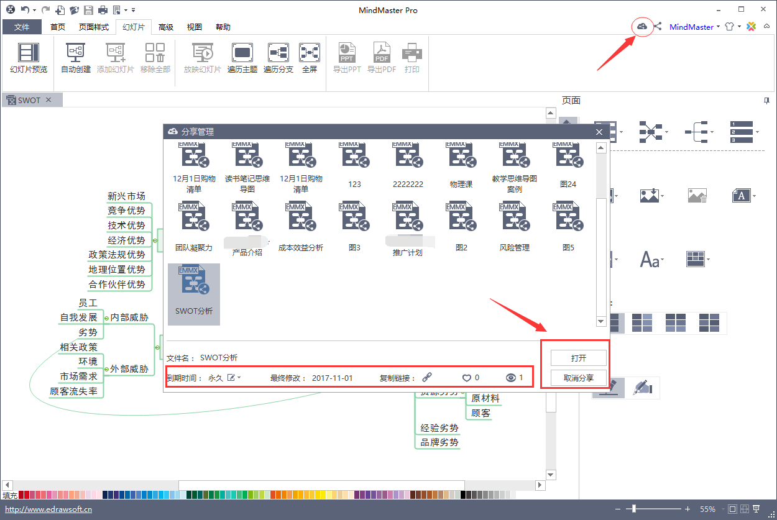Click the fit-to-page icon in status bar
The width and height of the screenshot is (777, 520).
[x=733, y=509]
